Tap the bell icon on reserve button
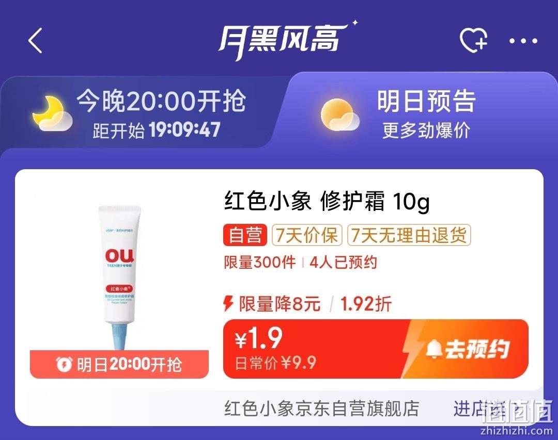Screen dimensions: 558x440 coord(433,349)
